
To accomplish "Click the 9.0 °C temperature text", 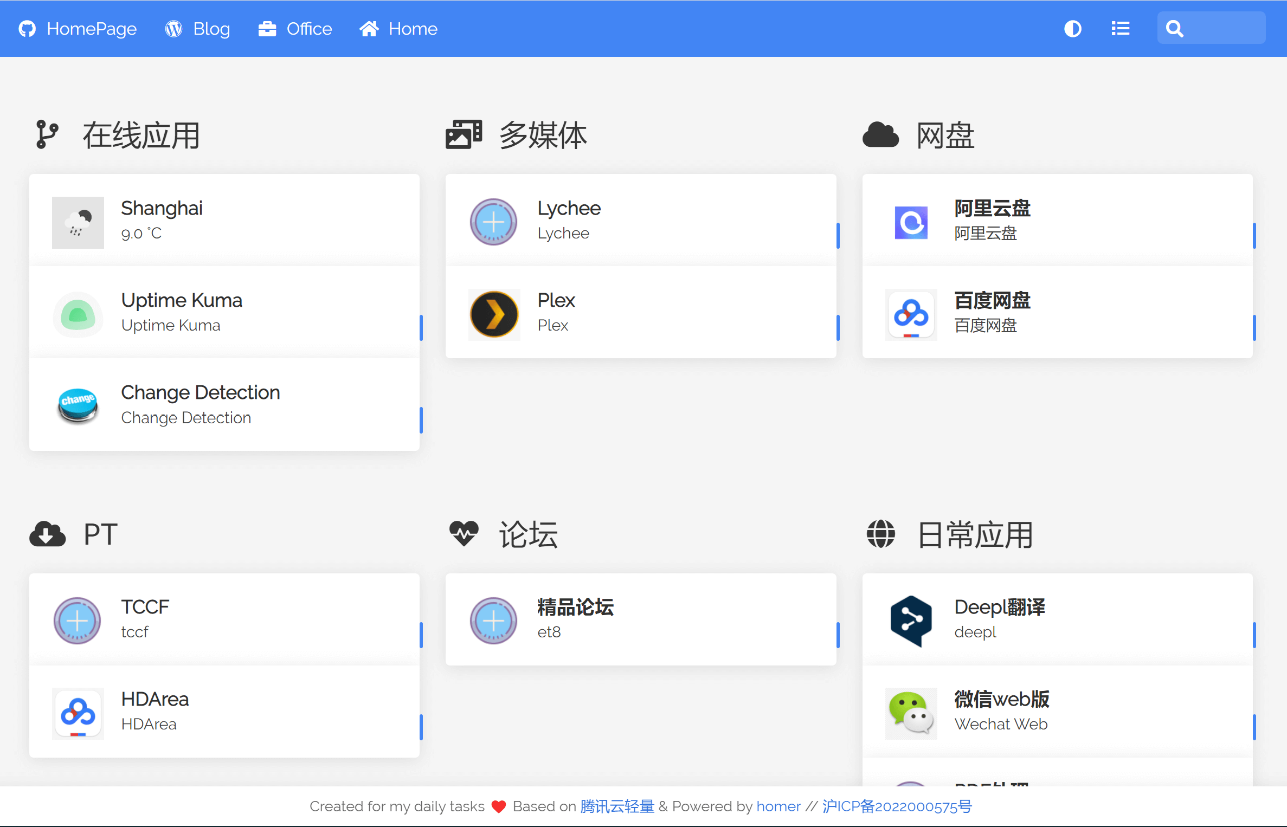I will tap(141, 234).
